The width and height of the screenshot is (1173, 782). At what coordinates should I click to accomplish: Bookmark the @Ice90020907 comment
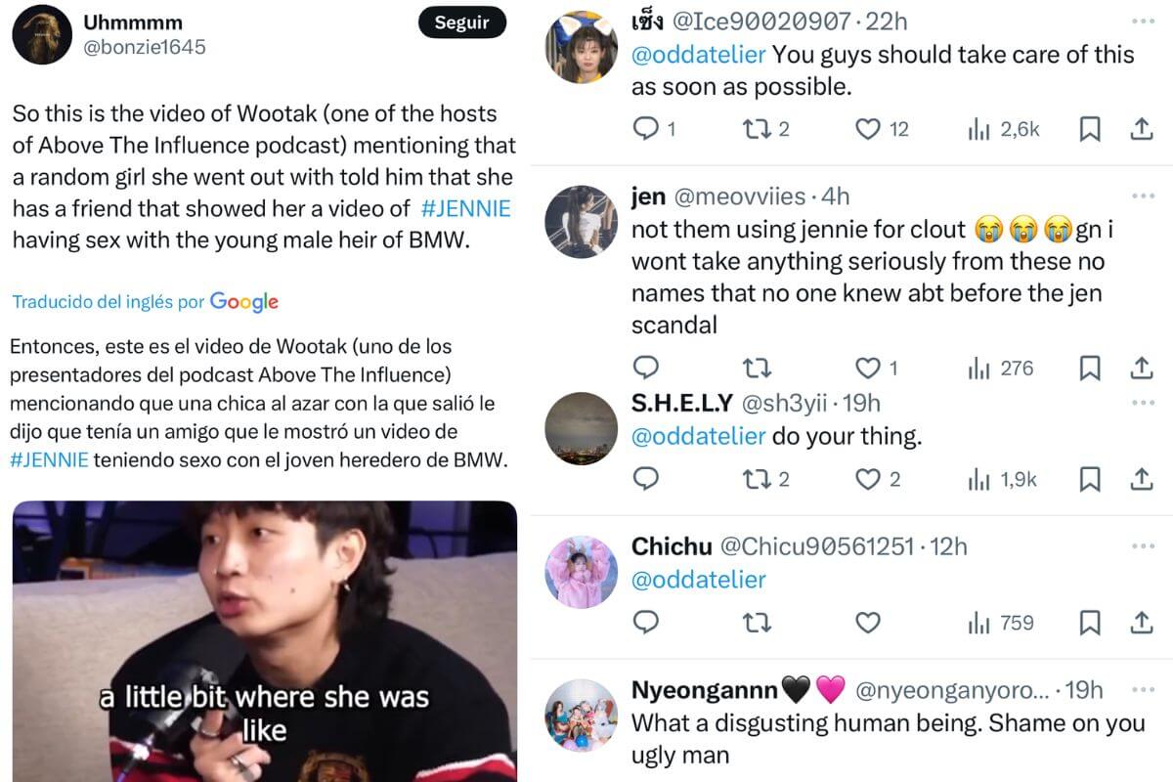coord(1090,128)
